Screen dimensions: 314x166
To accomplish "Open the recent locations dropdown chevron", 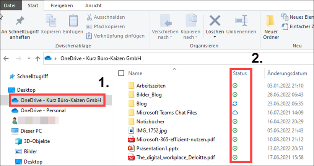I will tap(29, 58).
